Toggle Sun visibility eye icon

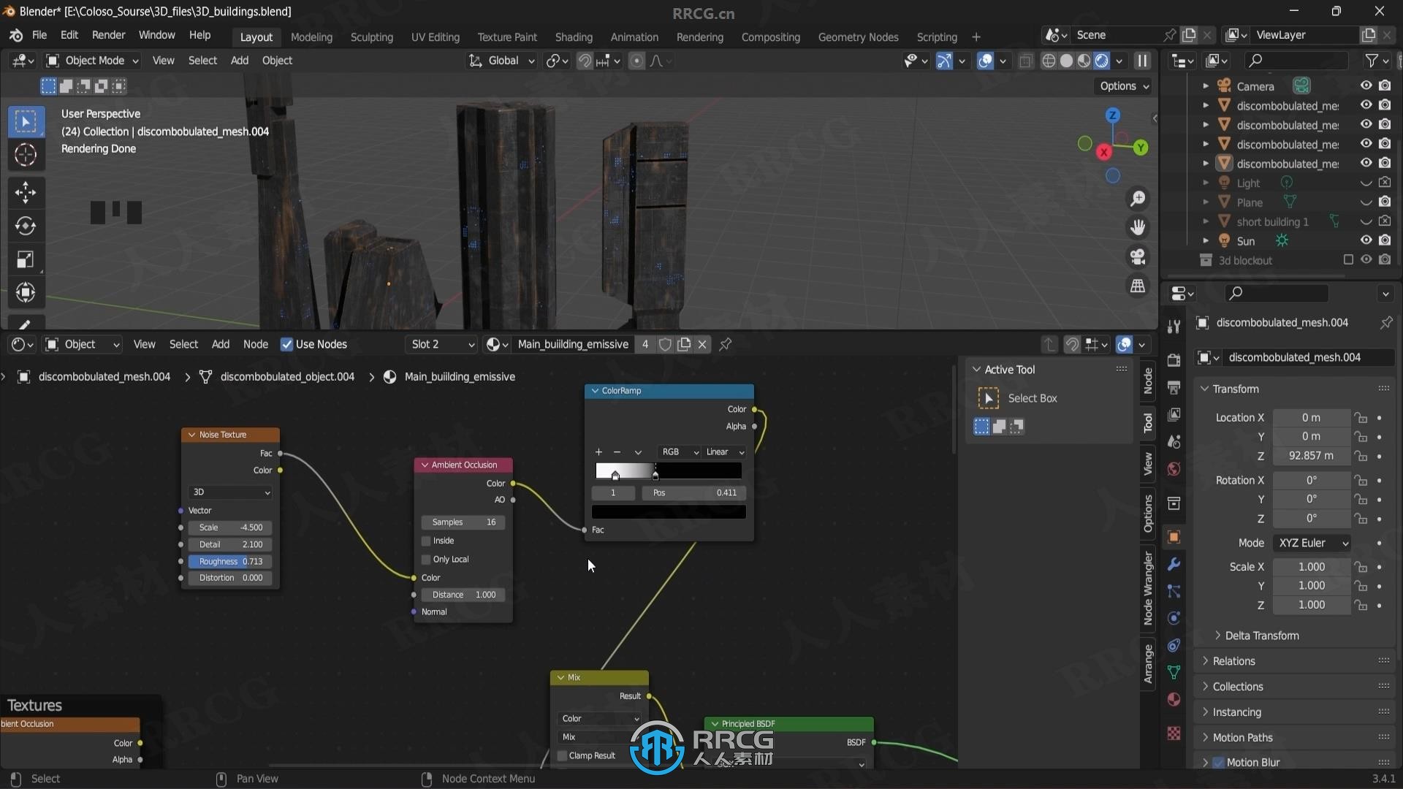(1366, 240)
